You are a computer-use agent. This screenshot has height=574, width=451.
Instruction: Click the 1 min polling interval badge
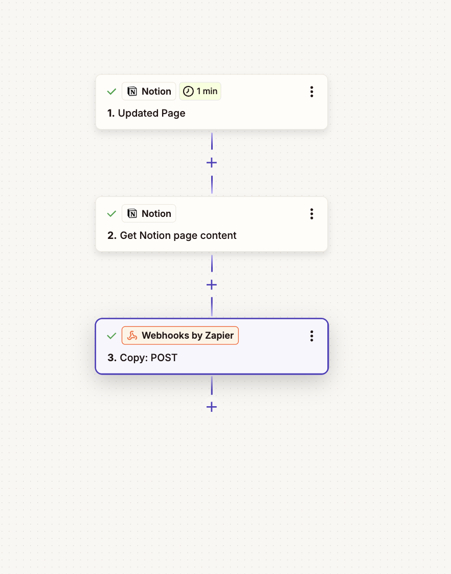pyautogui.click(x=200, y=92)
